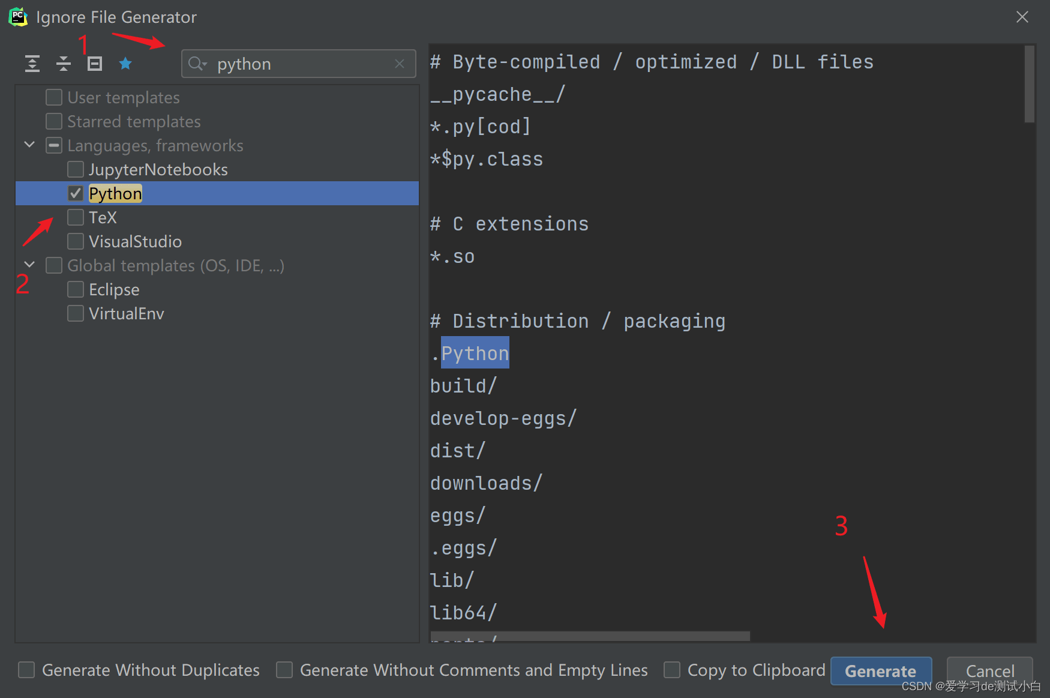
Task: Toggle the starred templates star icon
Action: pos(125,64)
